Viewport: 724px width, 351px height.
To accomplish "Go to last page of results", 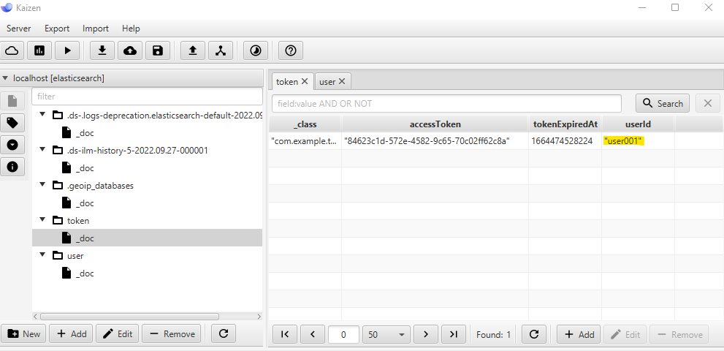I will pos(454,334).
